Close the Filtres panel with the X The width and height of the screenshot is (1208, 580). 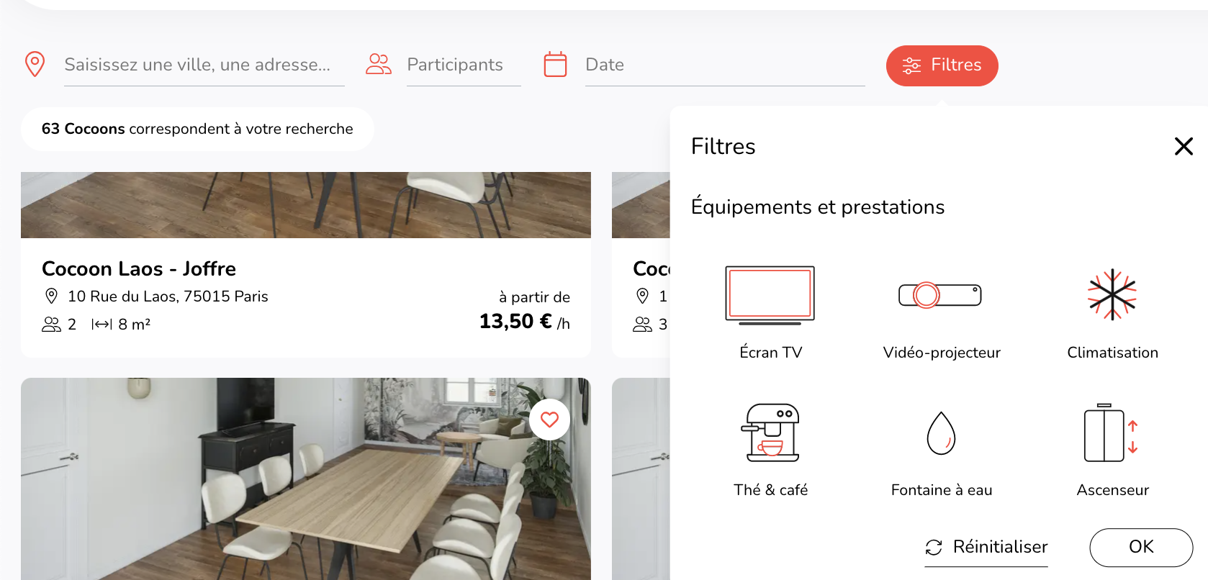point(1184,146)
